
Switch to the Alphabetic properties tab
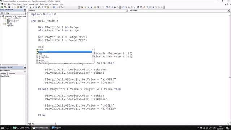(4, 73)
